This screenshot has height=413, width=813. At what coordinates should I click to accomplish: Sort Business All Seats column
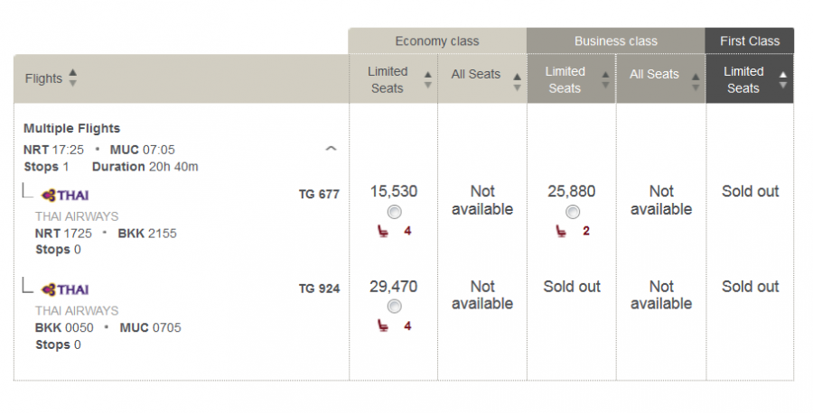tap(695, 80)
